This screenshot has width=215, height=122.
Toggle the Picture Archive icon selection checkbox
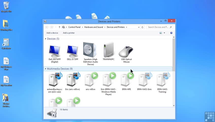pyautogui.click(x=3, y=95)
